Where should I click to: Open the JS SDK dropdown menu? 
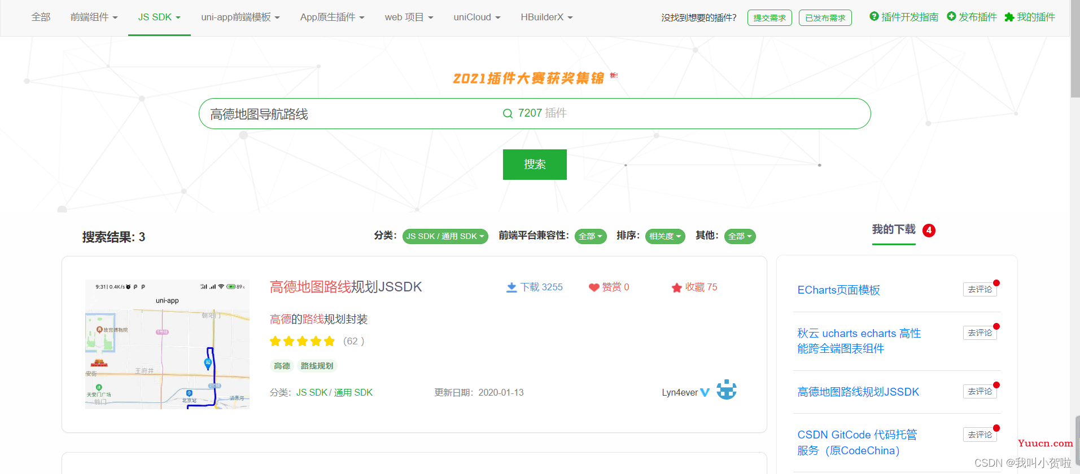point(159,17)
